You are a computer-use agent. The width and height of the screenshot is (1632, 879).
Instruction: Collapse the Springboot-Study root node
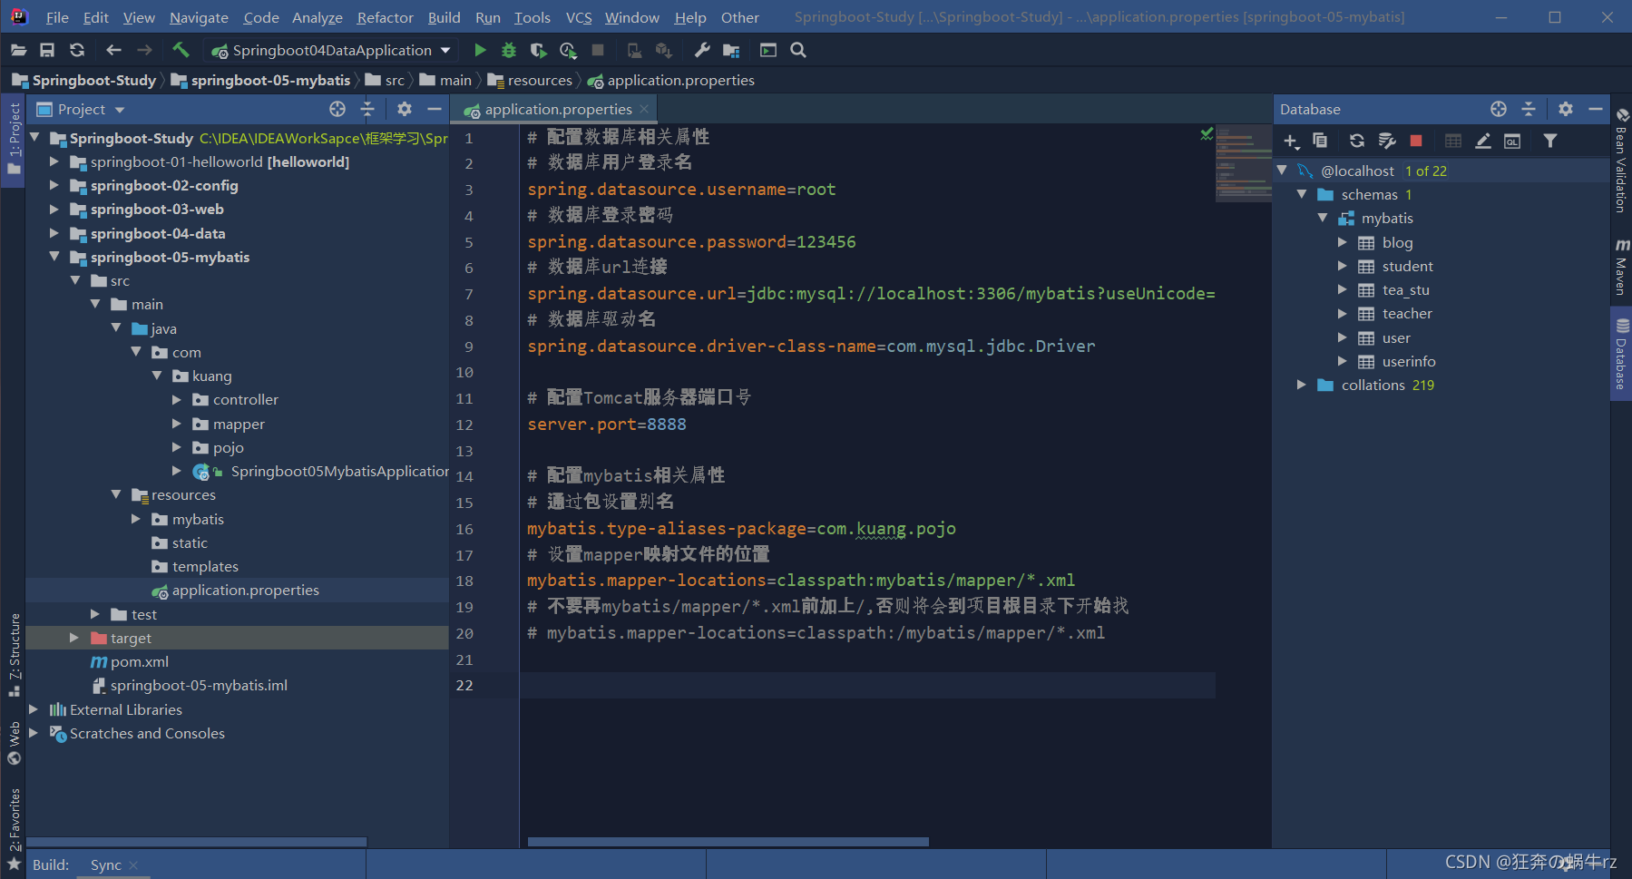[x=35, y=138]
